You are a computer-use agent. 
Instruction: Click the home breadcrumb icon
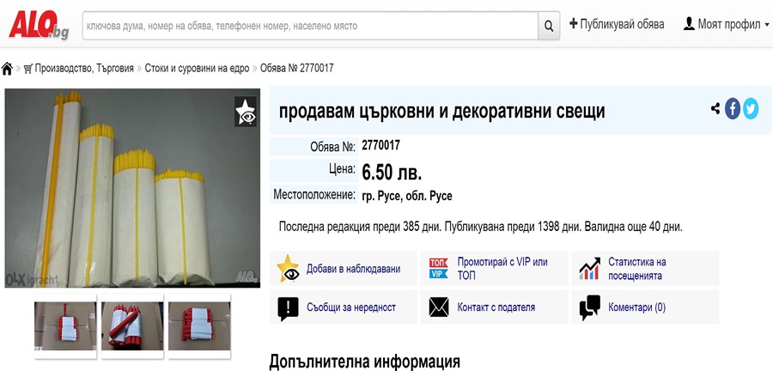point(8,68)
